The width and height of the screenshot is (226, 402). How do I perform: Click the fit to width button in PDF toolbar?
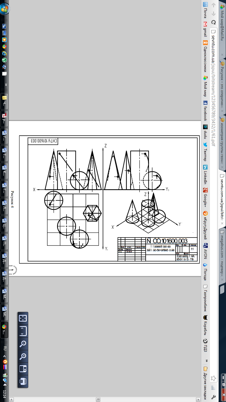pyautogui.click(x=23, y=331)
